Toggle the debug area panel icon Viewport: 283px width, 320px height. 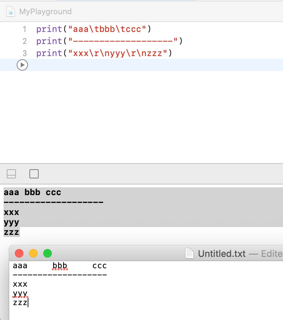pos(12,174)
